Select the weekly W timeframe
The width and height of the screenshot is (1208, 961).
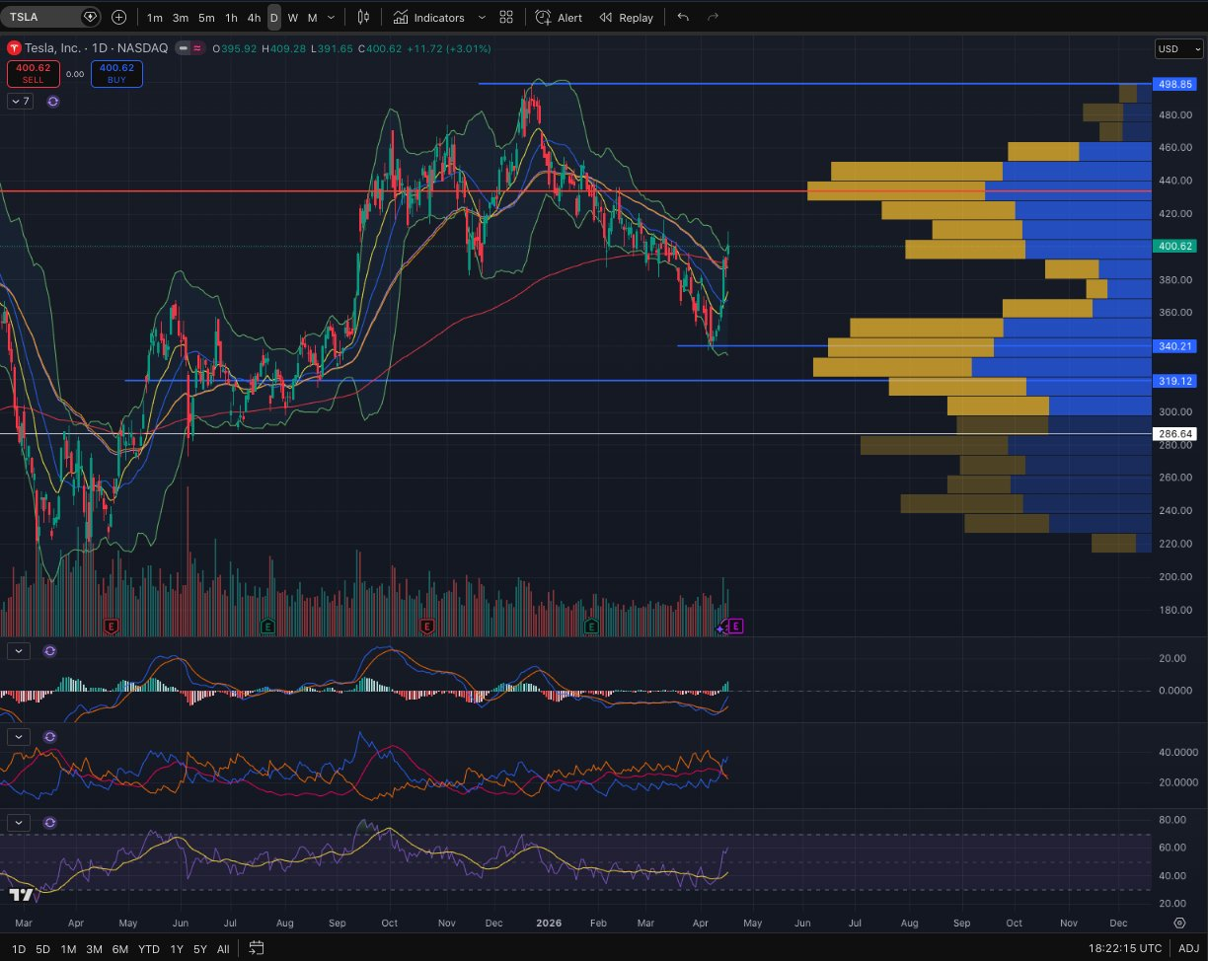293,18
